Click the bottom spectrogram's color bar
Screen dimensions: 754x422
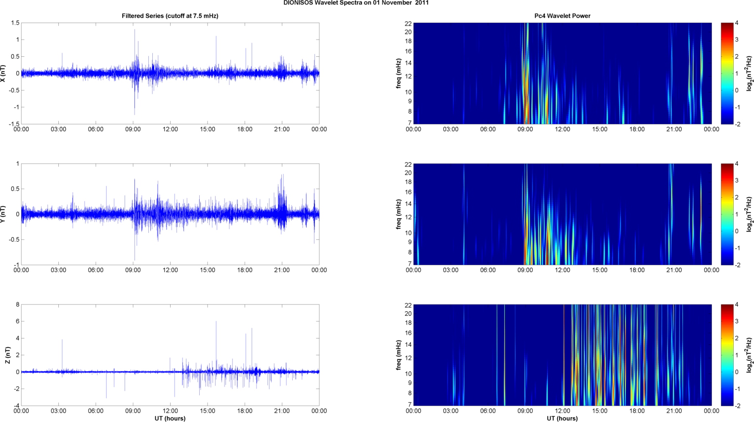[727, 355]
